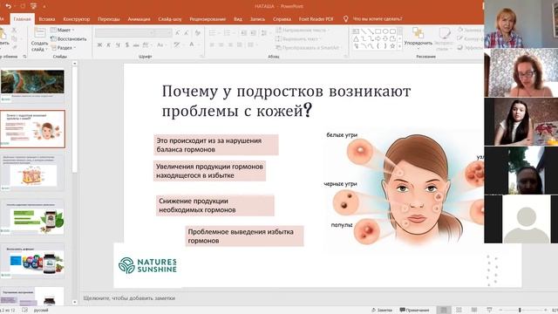
Task: Open the Запись ribbon tab
Action: [257, 19]
